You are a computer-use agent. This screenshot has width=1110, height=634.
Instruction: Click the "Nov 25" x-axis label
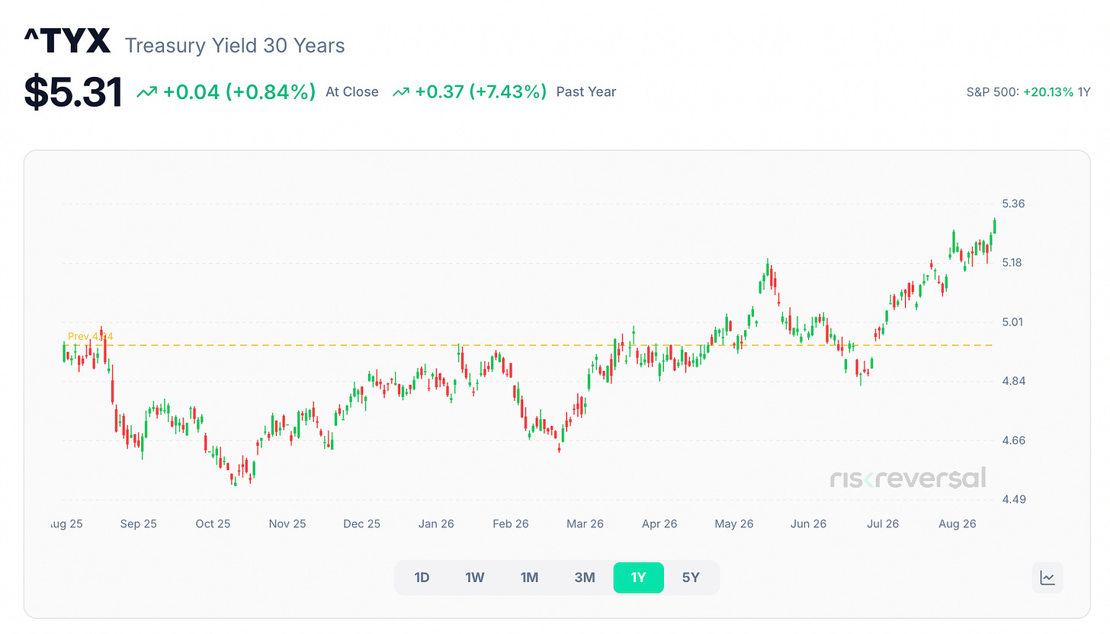click(x=288, y=524)
